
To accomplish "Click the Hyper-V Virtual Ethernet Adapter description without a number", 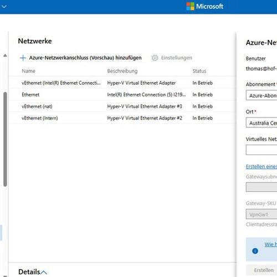I will (141, 83).
